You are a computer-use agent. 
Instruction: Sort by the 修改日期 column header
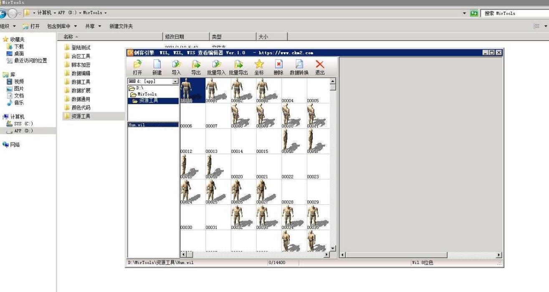pos(175,37)
